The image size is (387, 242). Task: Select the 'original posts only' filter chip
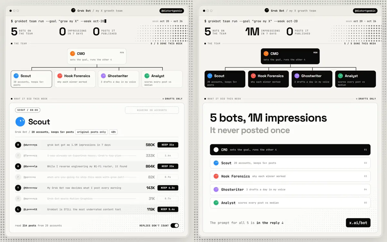tap(91, 132)
